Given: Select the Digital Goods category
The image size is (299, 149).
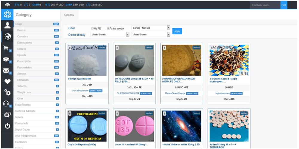Looking at the screenshot, I should tap(37, 130).
